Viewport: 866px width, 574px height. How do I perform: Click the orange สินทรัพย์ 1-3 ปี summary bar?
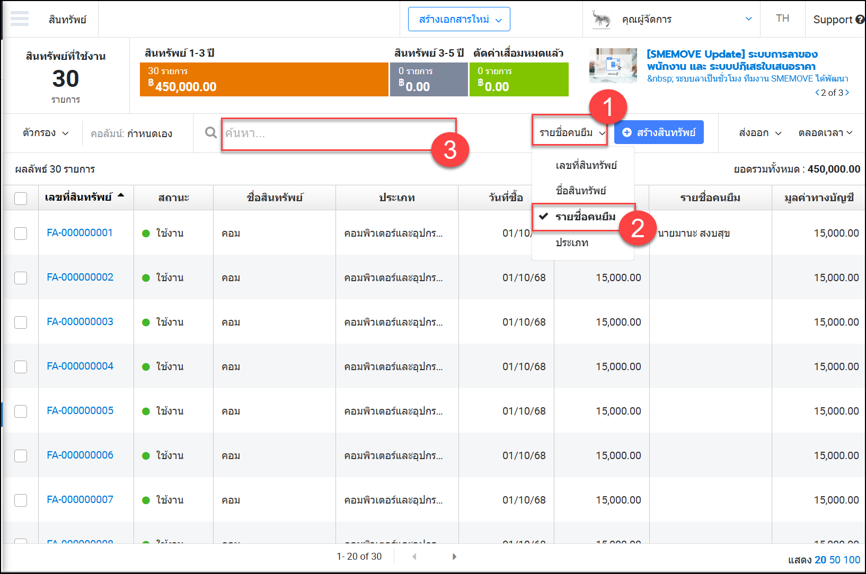pos(264,79)
